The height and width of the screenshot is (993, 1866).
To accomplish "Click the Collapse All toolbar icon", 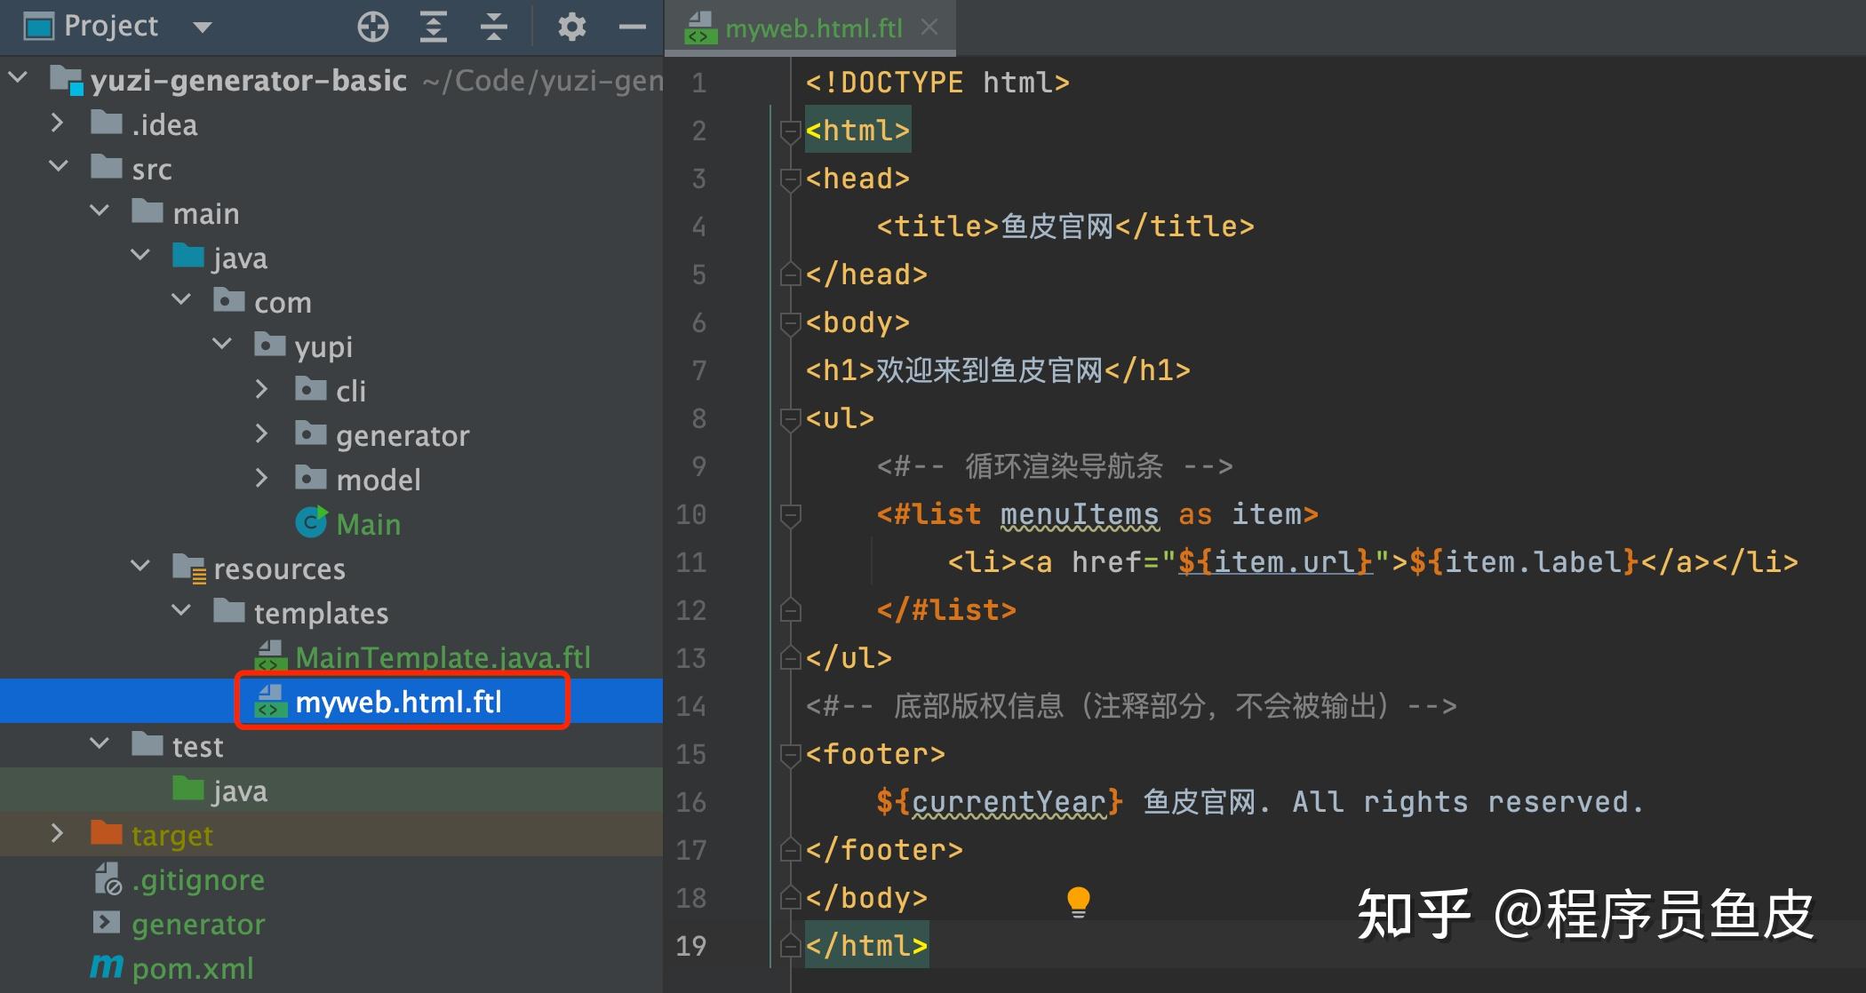I will tap(493, 28).
